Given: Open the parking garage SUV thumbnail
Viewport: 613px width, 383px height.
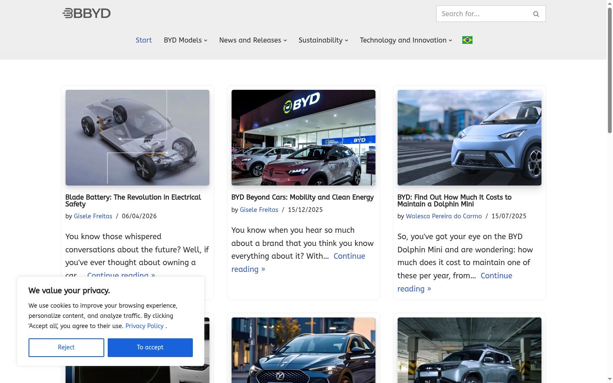Looking at the screenshot, I should coord(470,350).
